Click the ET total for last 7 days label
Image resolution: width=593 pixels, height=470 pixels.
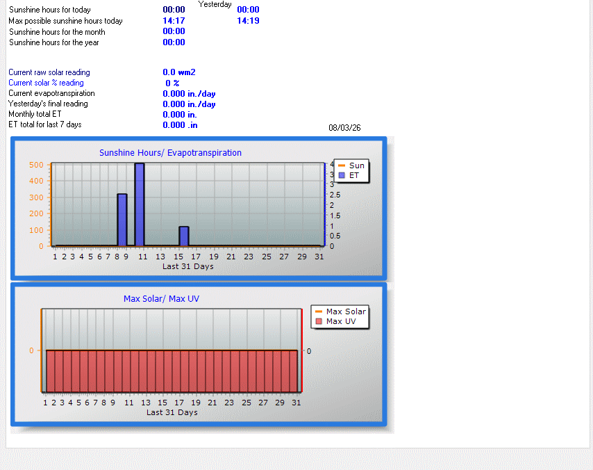coord(45,124)
